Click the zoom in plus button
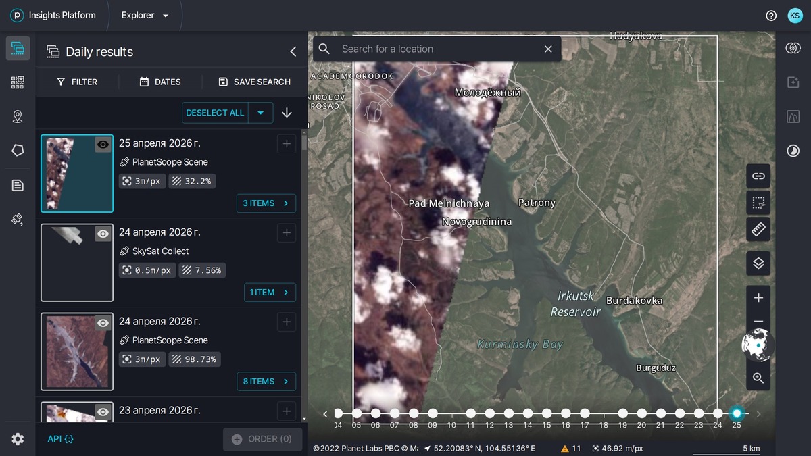The height and width of the screenshot is (456, 811). (758, 298)
